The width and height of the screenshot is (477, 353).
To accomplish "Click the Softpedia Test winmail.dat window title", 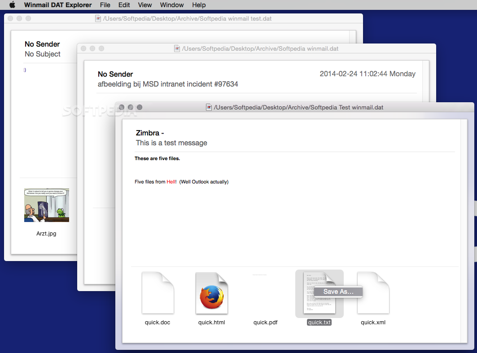I will pos(298,107).
